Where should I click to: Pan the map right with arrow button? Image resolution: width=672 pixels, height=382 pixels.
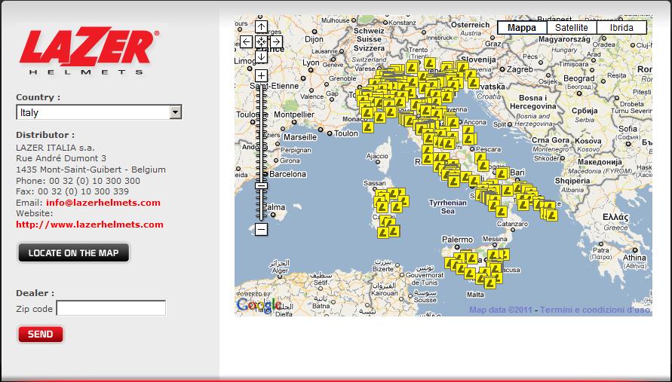[276, 41]
